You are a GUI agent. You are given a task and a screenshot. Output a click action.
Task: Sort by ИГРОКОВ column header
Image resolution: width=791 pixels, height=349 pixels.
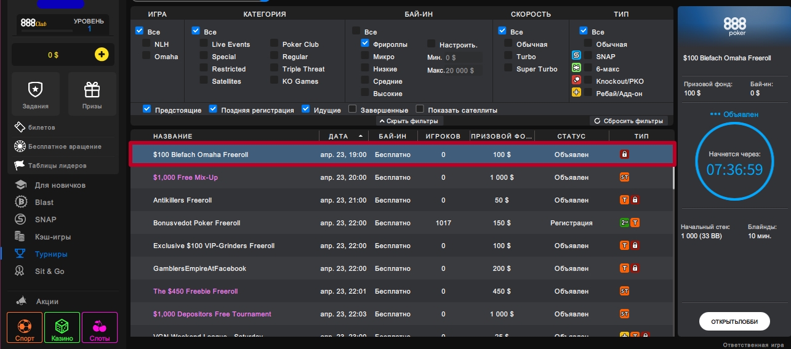tap(443, 136)
